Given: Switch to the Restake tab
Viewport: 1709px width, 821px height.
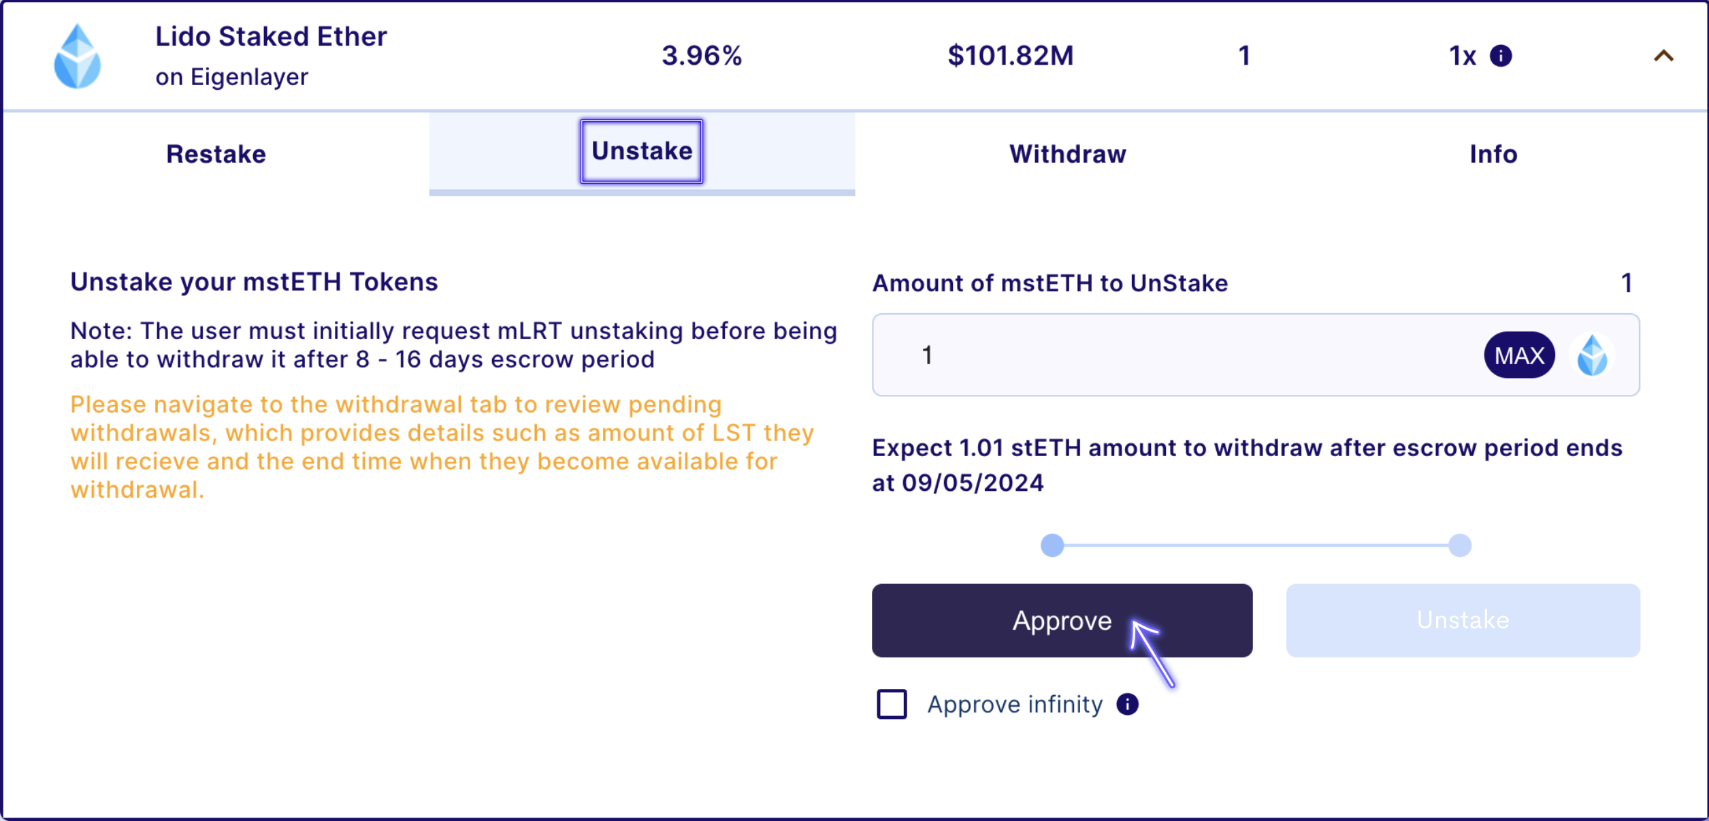Looking at the screenshot, I should click(x=216, y=154).
